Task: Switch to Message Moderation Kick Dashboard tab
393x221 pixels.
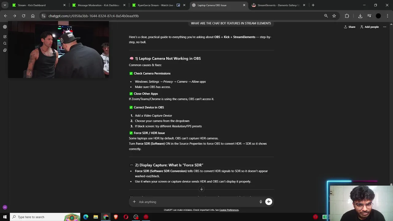Action: pos(98,5)
